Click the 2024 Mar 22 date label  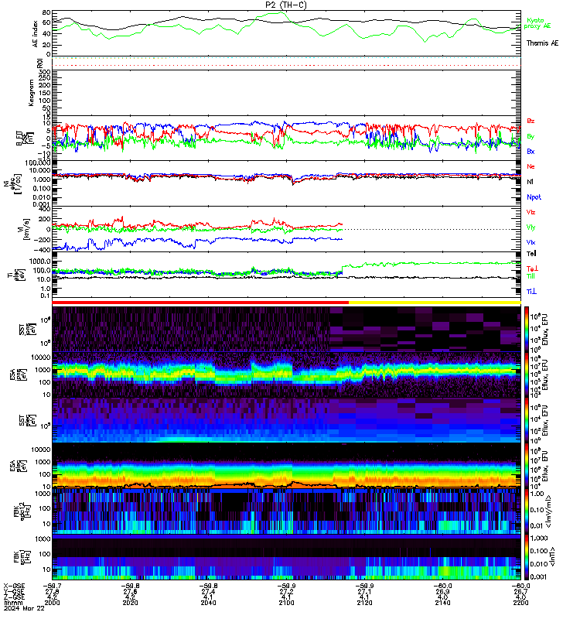pyautogui.click(x=24, y=608)
